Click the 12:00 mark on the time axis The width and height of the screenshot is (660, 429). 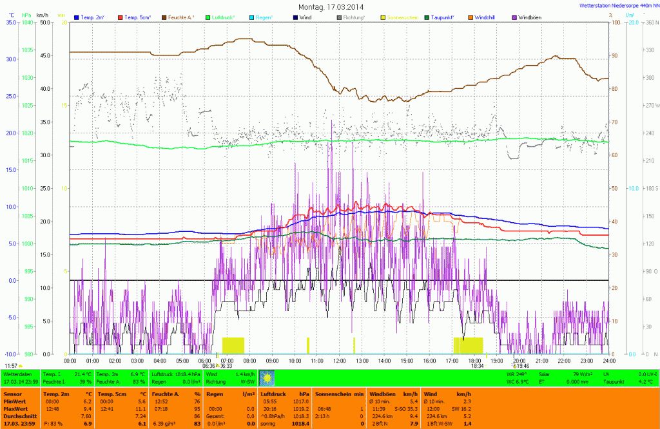[340, 361]
